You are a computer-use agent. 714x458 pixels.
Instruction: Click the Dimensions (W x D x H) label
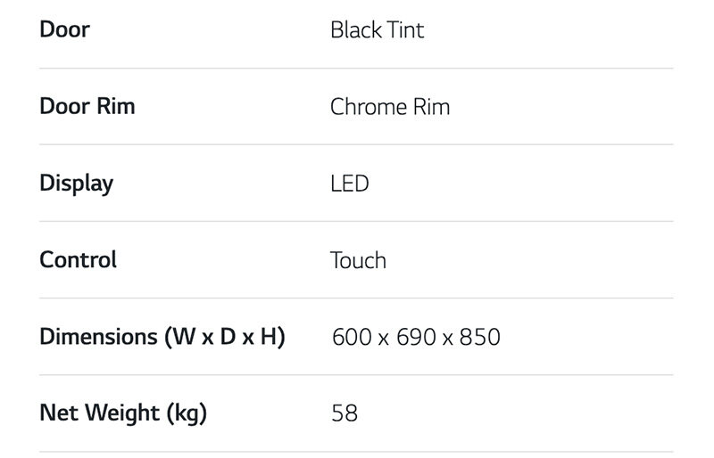click(162, 337)
